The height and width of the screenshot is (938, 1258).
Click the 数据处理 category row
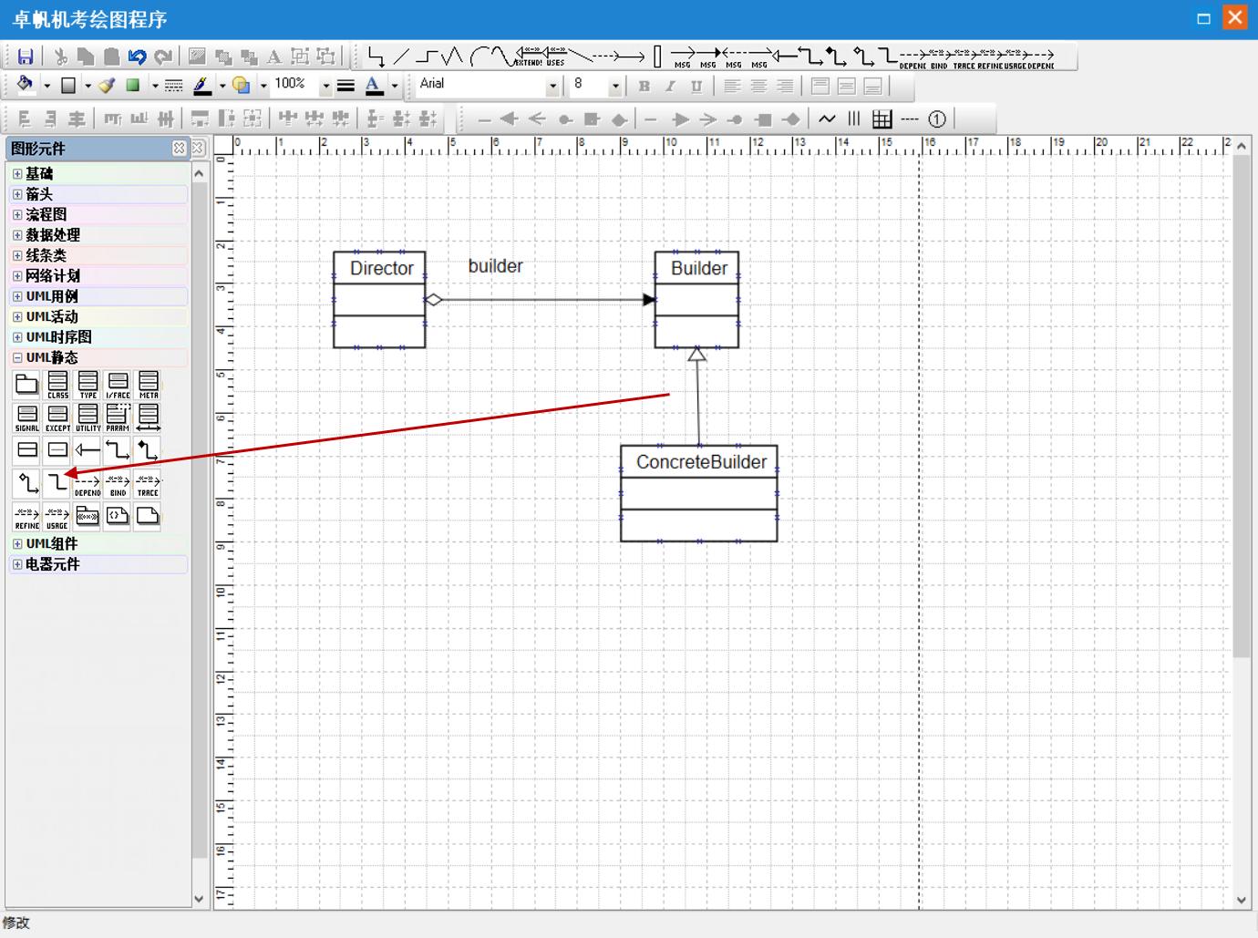[98, 235]
